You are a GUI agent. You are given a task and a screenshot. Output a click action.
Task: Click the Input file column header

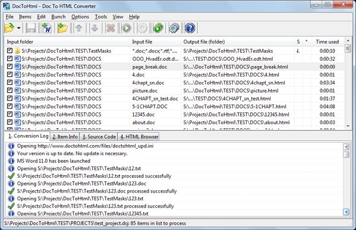click(x=142, y=42)
